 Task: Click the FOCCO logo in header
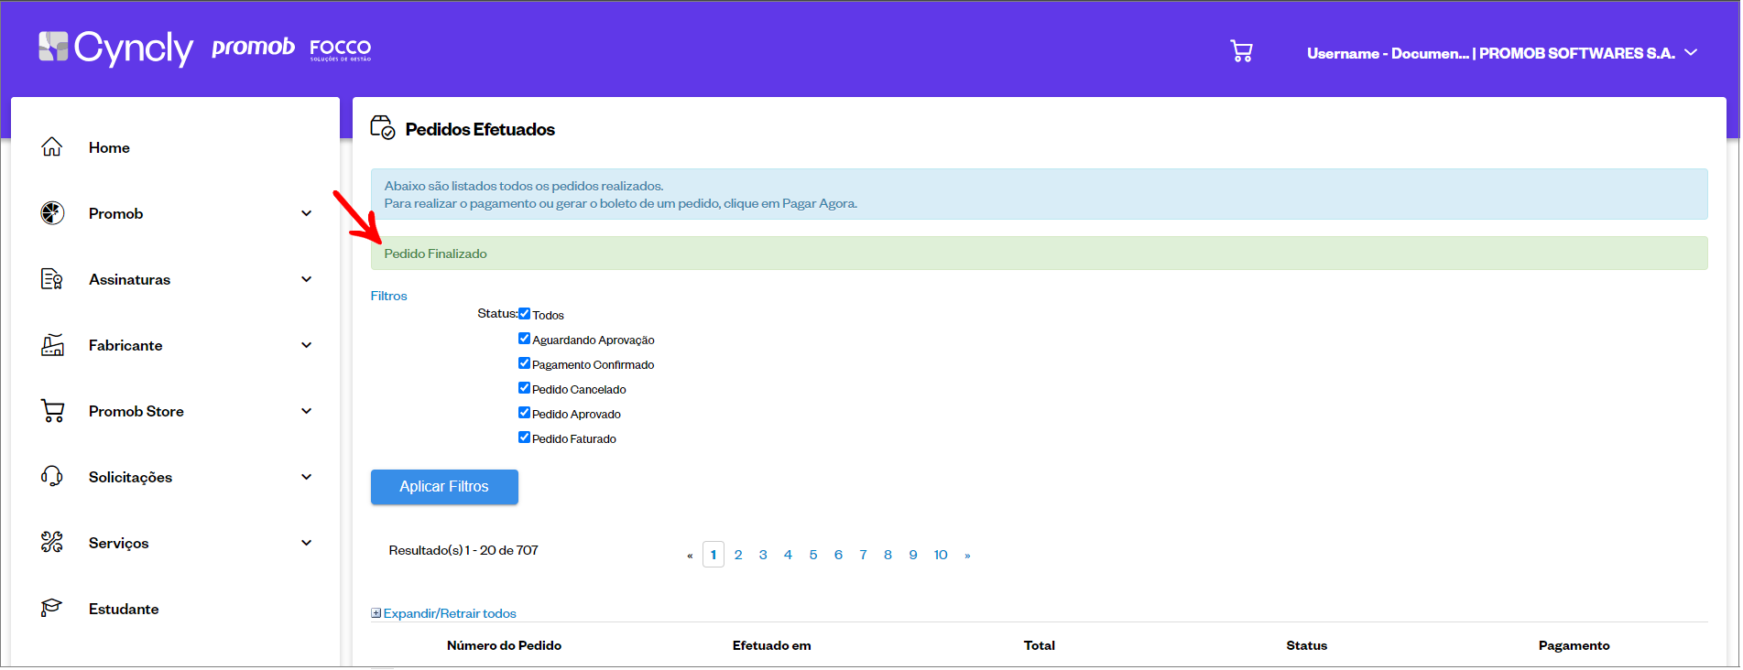[341, 49]
